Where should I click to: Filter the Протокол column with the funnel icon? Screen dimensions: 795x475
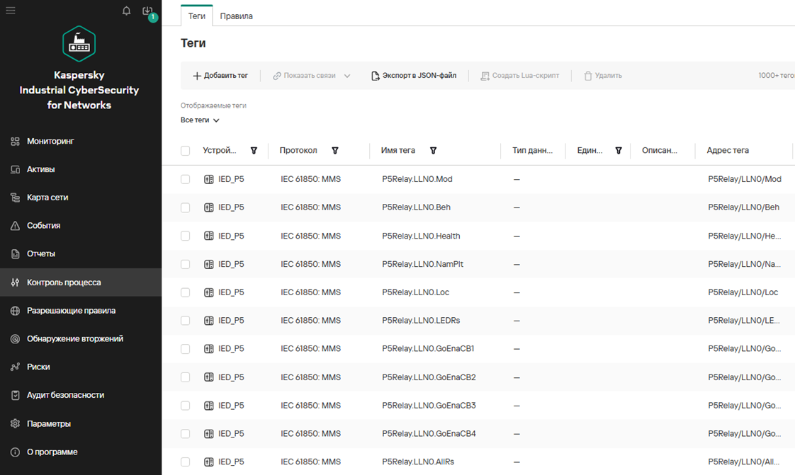coord(335,150)
